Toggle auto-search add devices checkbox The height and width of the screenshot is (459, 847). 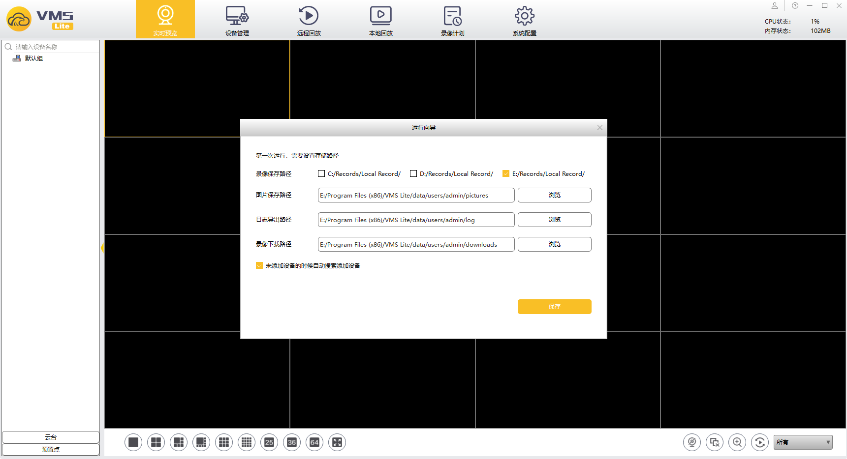[x=259, y=265]
